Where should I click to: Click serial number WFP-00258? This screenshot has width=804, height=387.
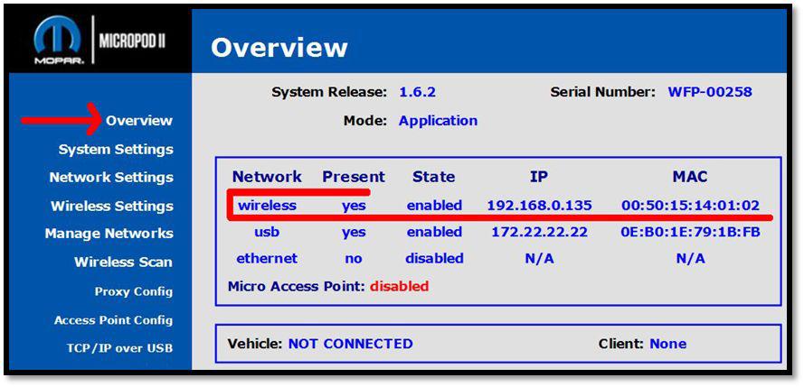click(x=709, y=92)
